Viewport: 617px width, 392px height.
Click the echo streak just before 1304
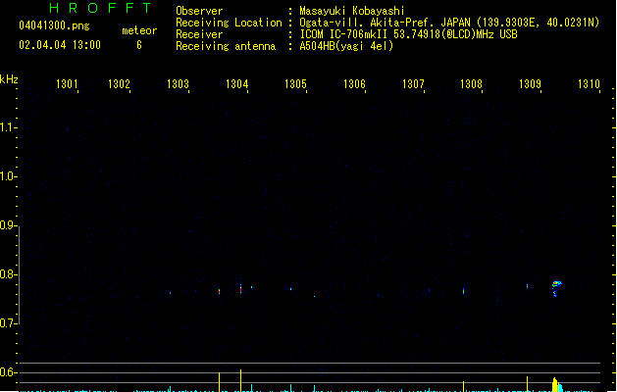(x=219, y=292)
